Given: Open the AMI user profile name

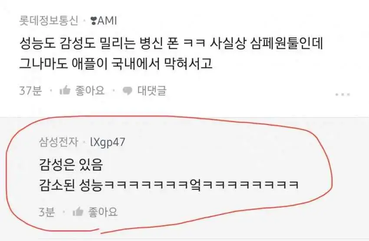Looking at the screenshot, I should [107, 21].
